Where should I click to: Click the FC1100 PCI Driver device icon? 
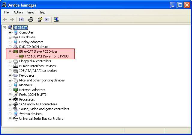tap(21, 56)
